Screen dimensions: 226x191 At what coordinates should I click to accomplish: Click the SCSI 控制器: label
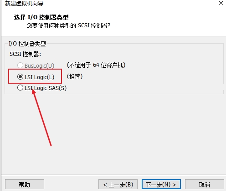[x=25, y=54]
